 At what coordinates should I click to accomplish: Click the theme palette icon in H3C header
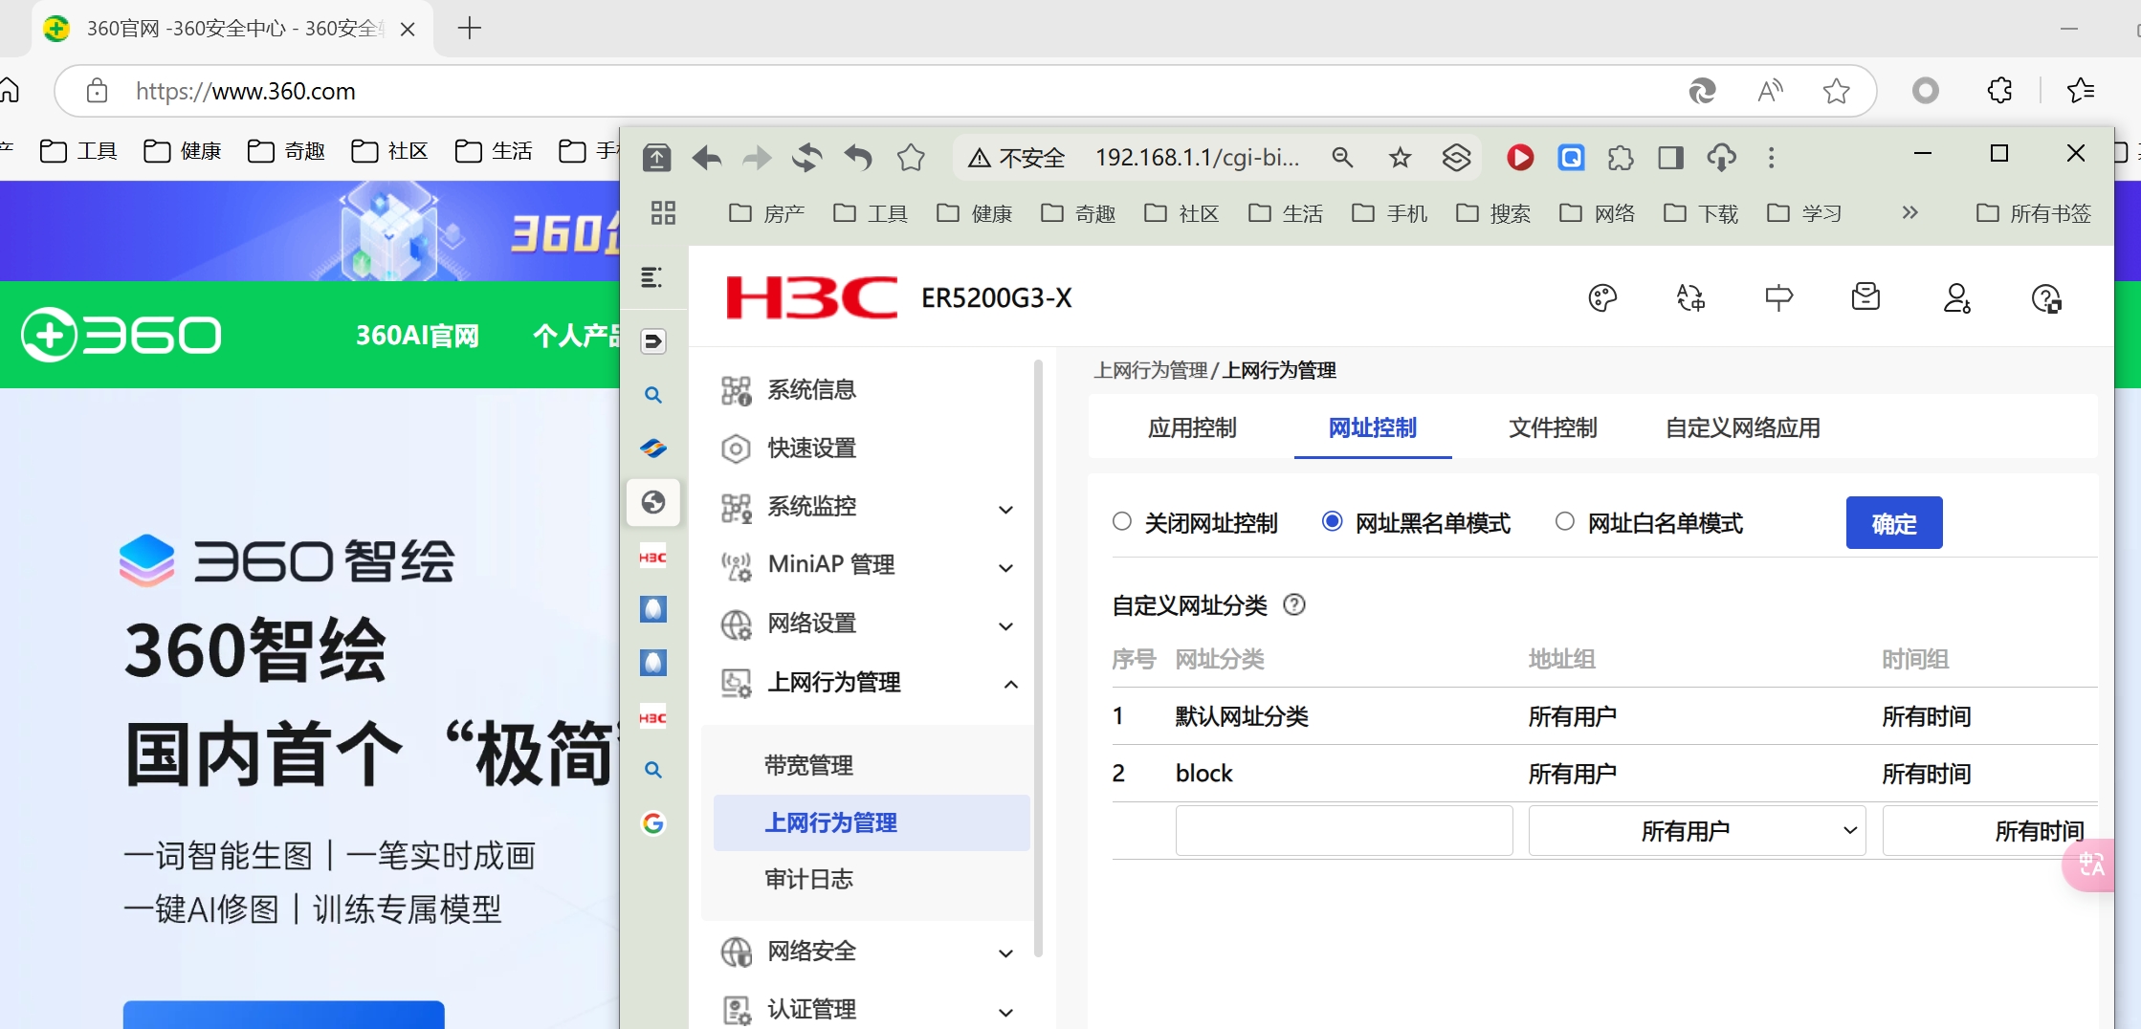[1602, 298]
